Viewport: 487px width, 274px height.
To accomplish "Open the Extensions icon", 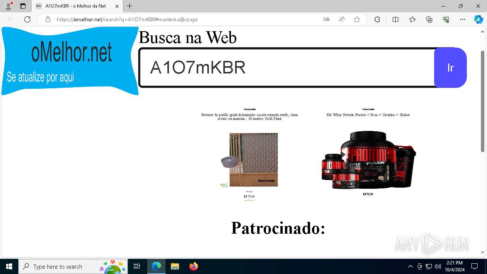I will pyautogui.click(x=377, y=19).
